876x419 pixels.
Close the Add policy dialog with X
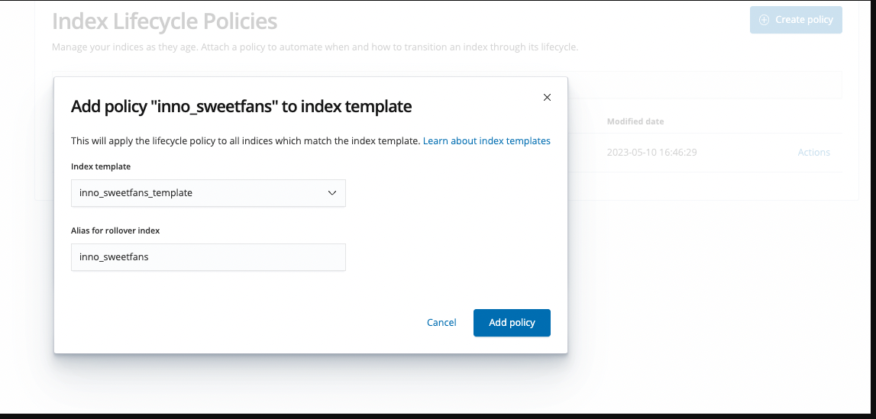tap(547, 97)
